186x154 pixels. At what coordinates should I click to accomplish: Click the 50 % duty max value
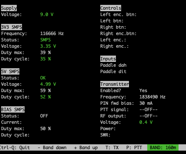(45, 129)
